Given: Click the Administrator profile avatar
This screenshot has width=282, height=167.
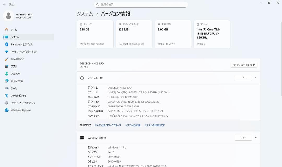Looking at the screenshot, I should click(x=8, y=16).
